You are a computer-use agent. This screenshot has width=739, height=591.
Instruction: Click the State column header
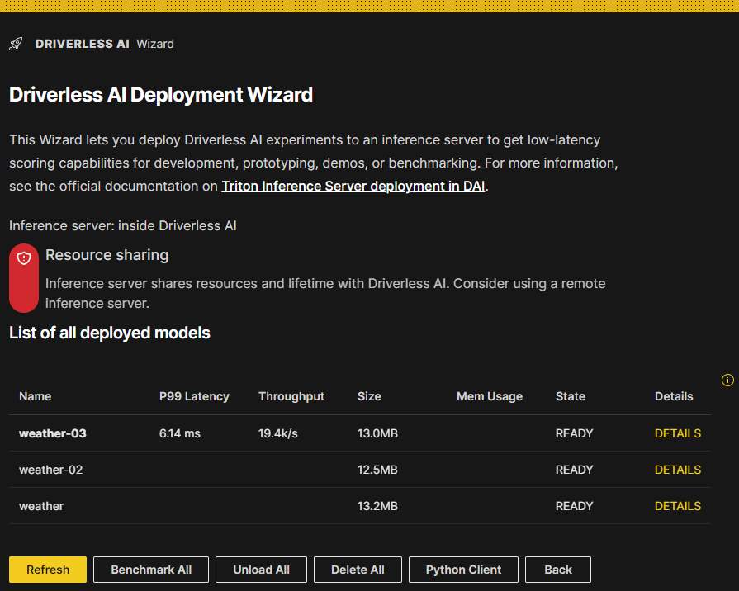click(x=570, y=396)
